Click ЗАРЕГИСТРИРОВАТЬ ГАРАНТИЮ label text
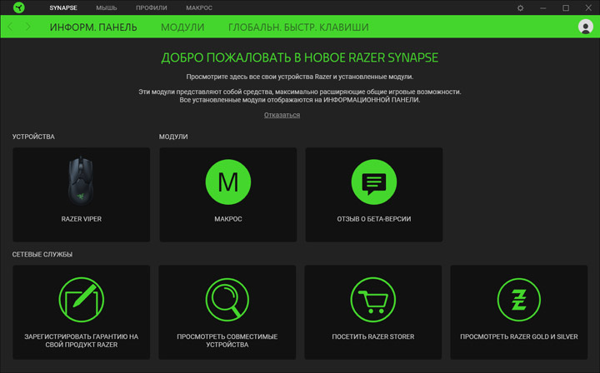 point(81,341)
